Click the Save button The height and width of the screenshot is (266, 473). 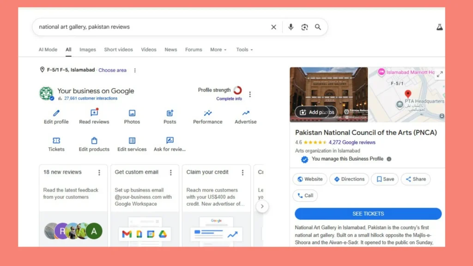tap(385, 179)
